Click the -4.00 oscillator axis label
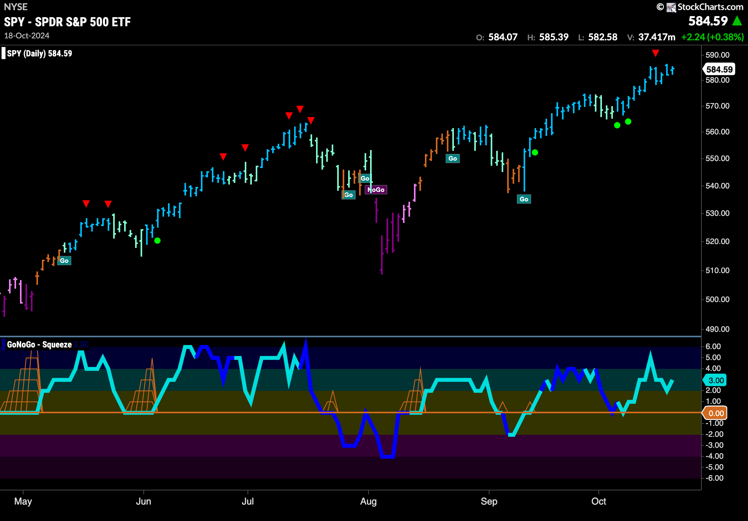This screenshot has height=521, width=748. (x=714, y=456)
